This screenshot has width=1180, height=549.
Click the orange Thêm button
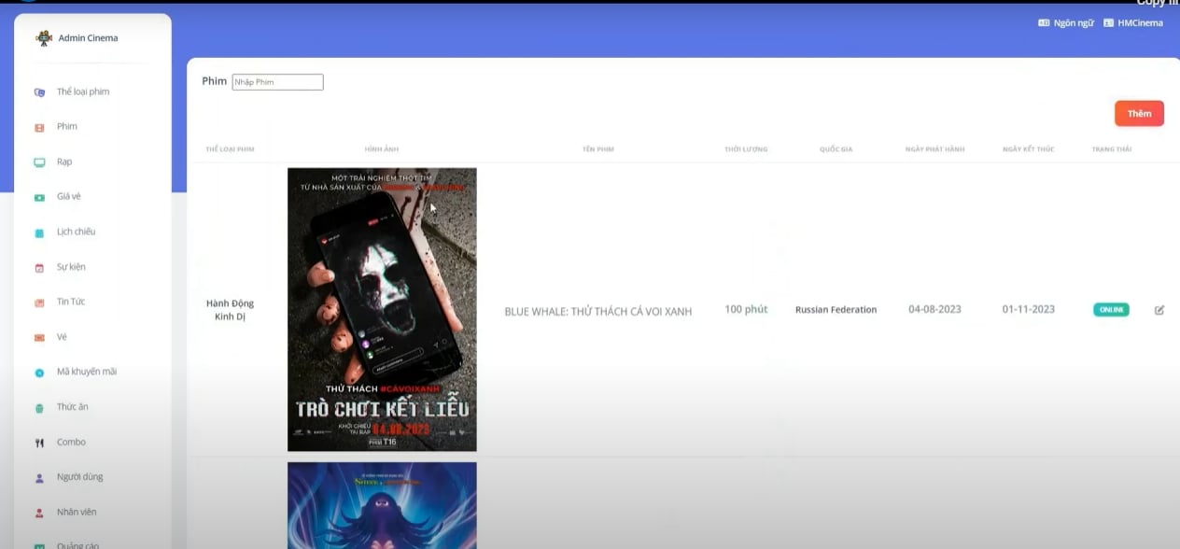coord(1139,113)
